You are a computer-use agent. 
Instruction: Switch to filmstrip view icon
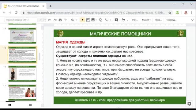click(10, 105)
